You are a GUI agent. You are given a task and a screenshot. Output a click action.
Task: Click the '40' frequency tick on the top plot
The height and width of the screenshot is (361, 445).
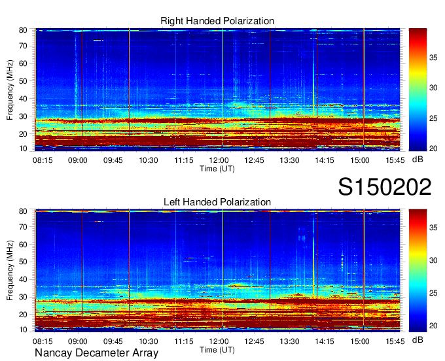click(24, 99)
